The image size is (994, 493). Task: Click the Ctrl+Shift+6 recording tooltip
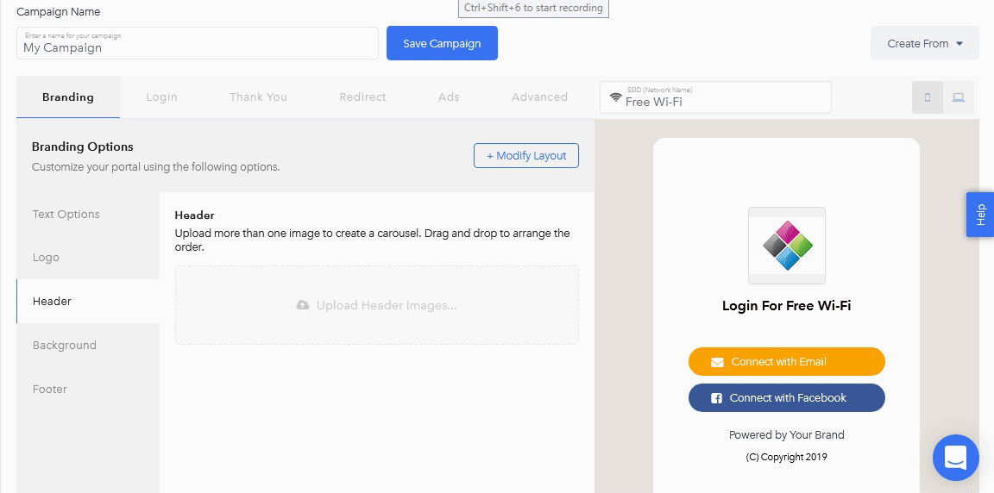(533, 9)
